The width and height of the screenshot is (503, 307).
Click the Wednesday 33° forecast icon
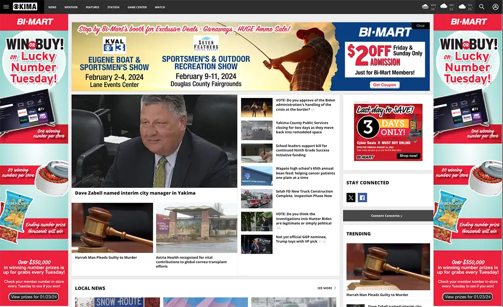(444, 6)
